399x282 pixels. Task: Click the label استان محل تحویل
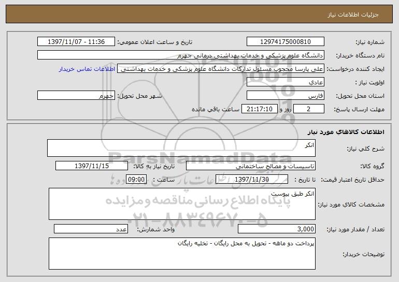[360, 96]
